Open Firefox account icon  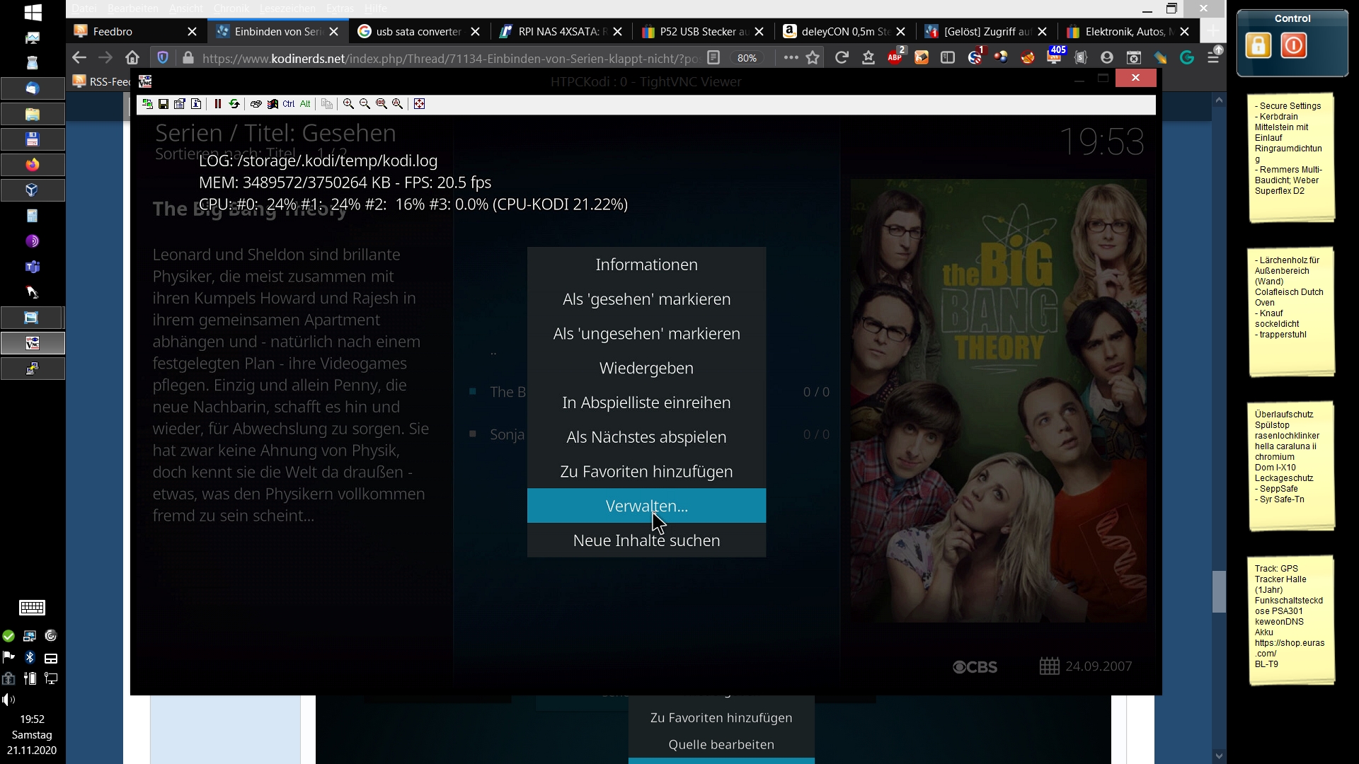coord(1107,58)
